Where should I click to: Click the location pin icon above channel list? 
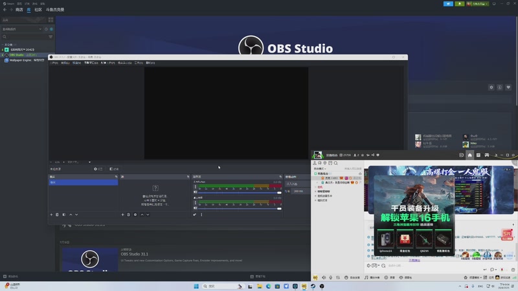tap(325, 163)
